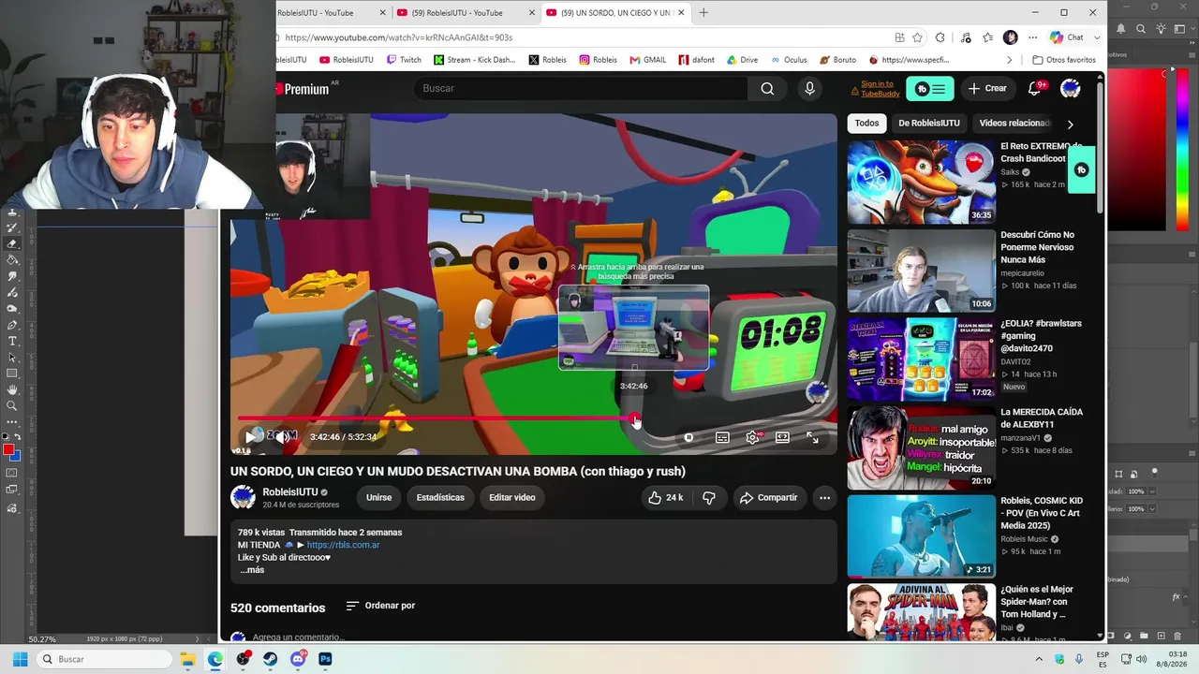Open the Windows Start menu
This screenshot has width=1199, height=674.
point(20,659)
